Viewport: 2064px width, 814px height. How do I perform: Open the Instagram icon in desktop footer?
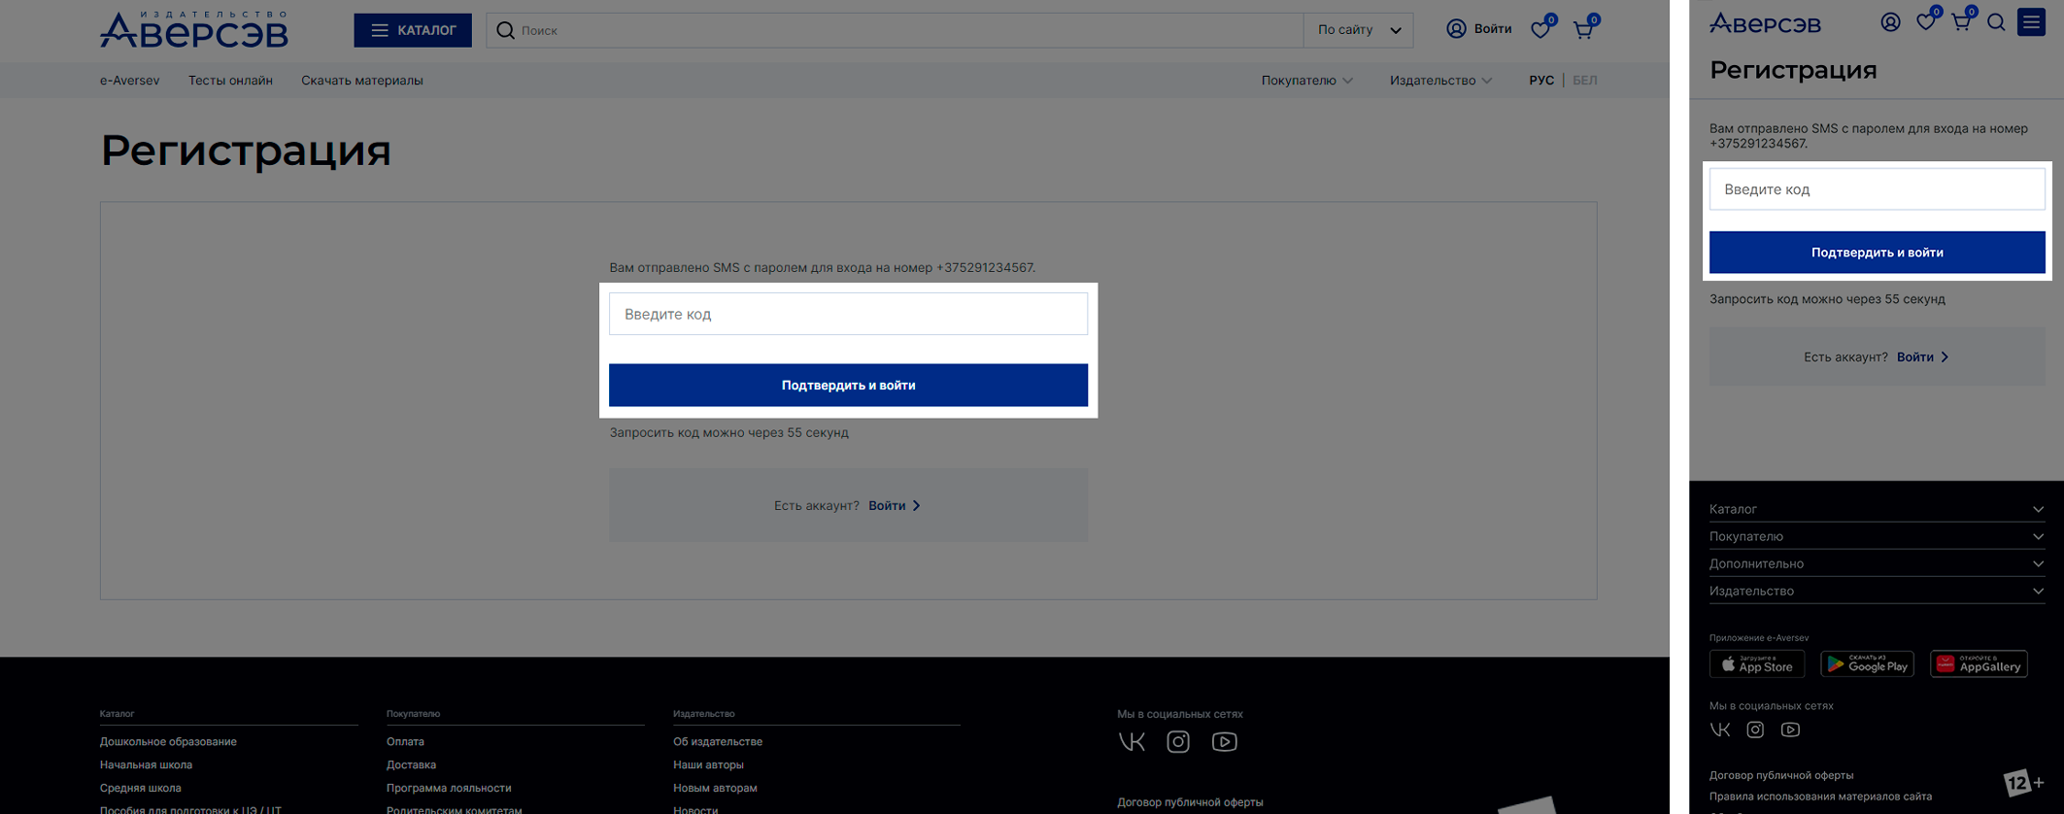click(1178, 742)
